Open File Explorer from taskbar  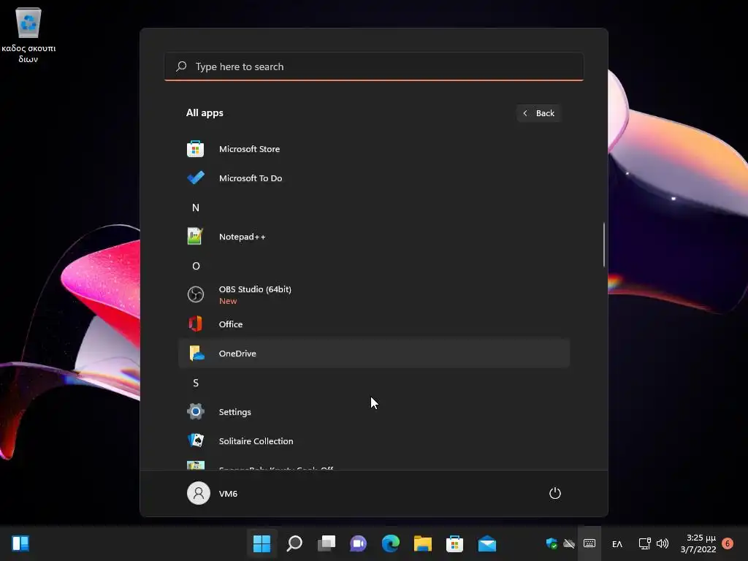[x=423, y=543]
